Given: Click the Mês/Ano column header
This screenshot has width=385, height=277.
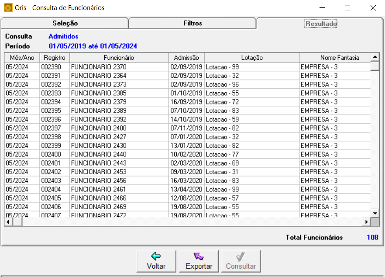Looking at the screenshot, I should coord(22,58).
